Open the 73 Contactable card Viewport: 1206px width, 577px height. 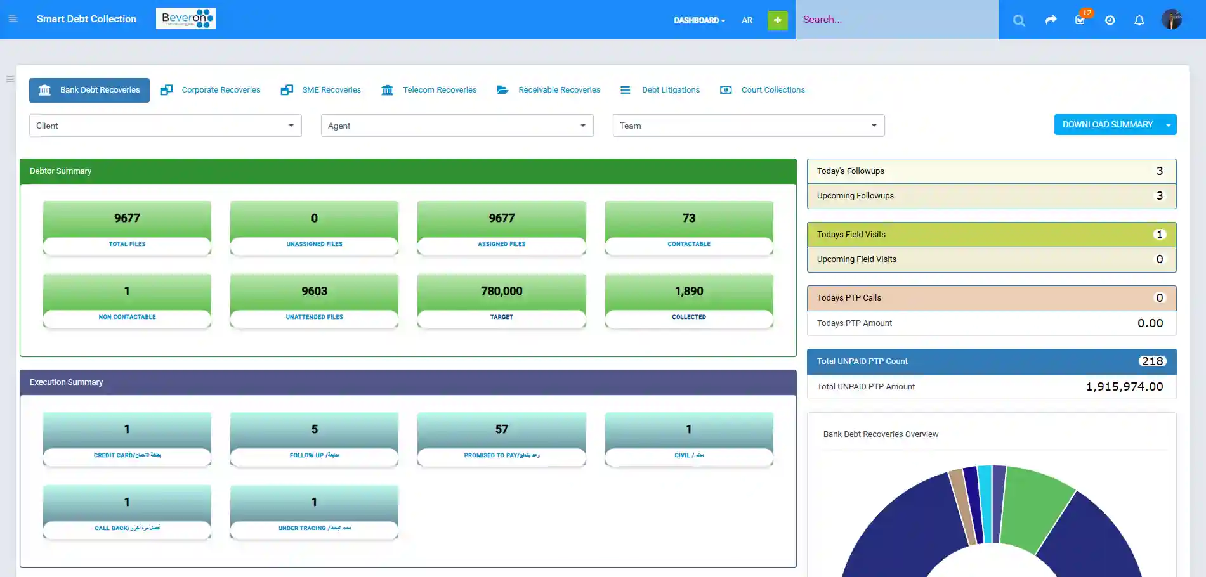tap(689, 228)
